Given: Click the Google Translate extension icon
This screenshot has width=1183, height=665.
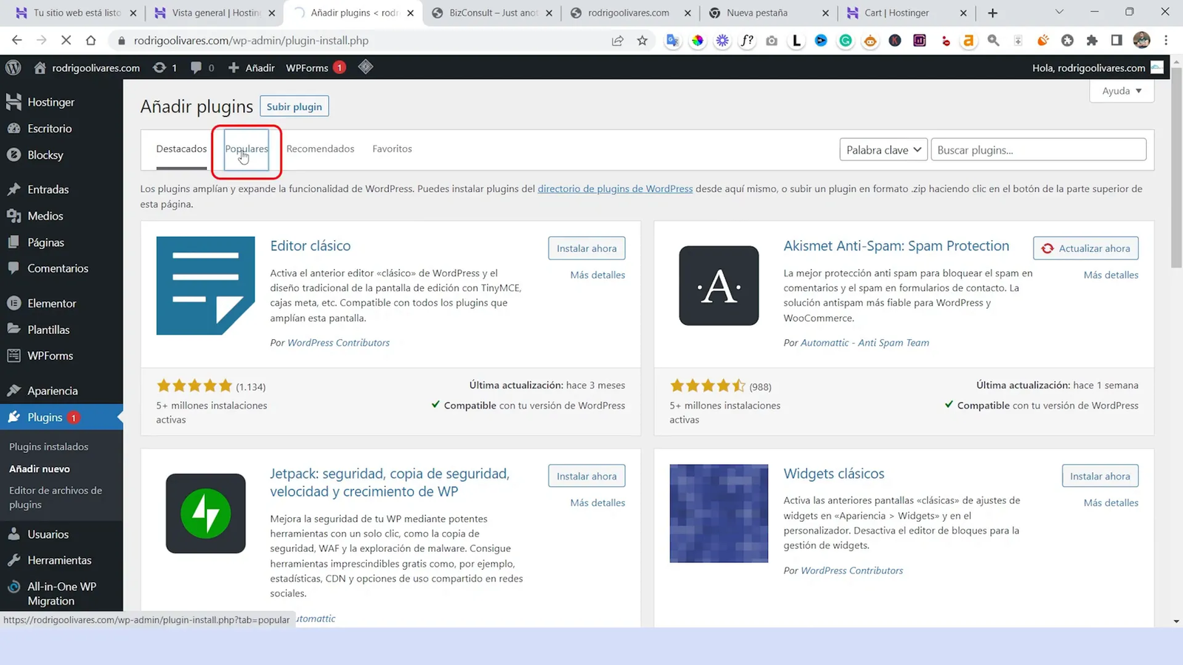Looking at the screenshot, I should [x=672, y=41].
